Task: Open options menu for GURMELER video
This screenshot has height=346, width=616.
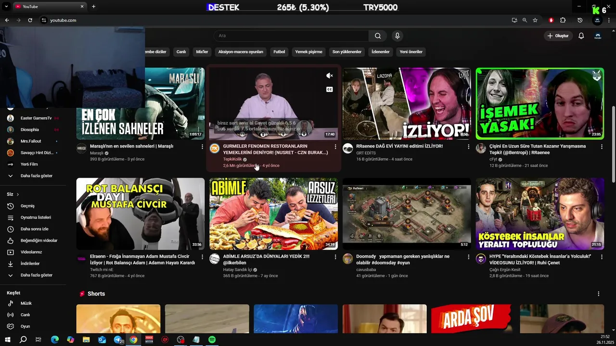Action: 335,147
